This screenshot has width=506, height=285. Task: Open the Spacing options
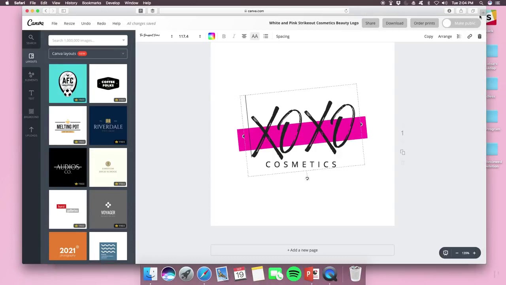pyautogui.click(x=283, y=36)
